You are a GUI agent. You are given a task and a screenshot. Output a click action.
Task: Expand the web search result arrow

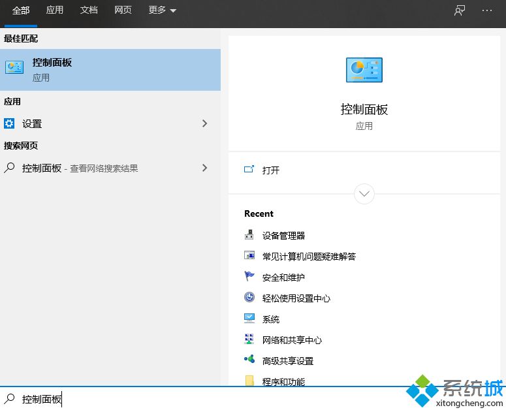pos(204,168)
